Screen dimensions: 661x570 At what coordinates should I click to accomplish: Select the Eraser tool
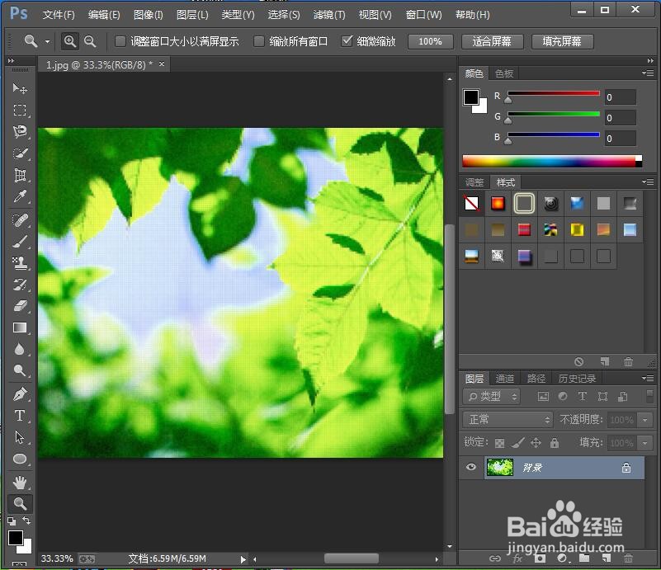click(19, 306)
